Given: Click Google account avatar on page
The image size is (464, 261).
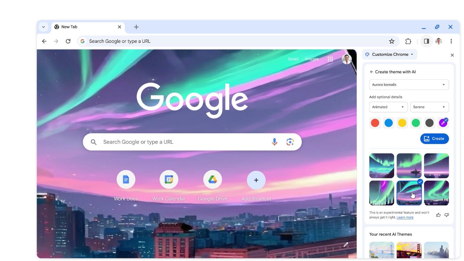Looking at the screenshot, I should [x=347, y=59].
